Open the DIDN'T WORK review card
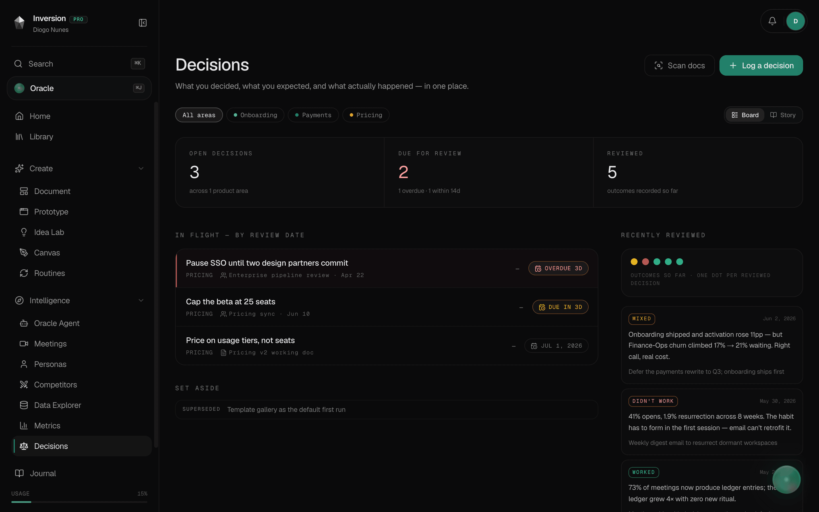Image resolution: width=819 pixels, height=512 pixels. pyautogui.click(x=712, y=422)
